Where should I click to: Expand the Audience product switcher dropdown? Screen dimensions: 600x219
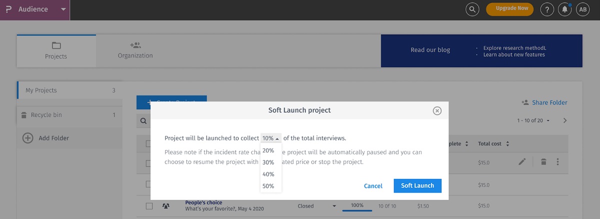62,9
